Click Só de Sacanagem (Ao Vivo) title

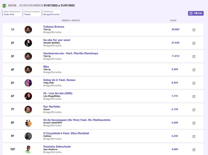(x=77, y=120)
